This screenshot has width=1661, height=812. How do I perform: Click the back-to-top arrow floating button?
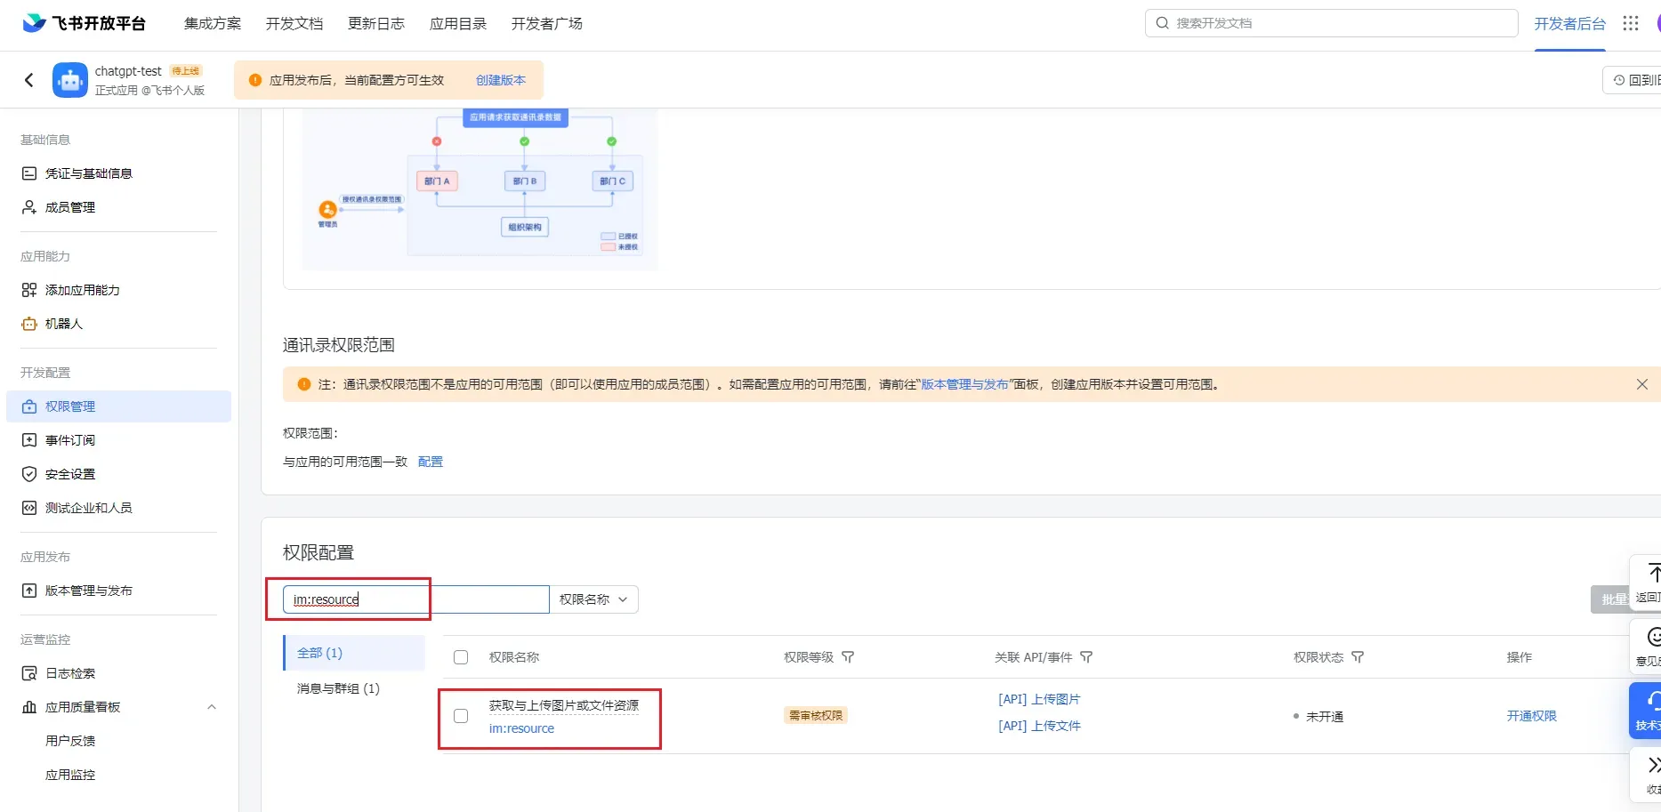tap(1647, 583)
